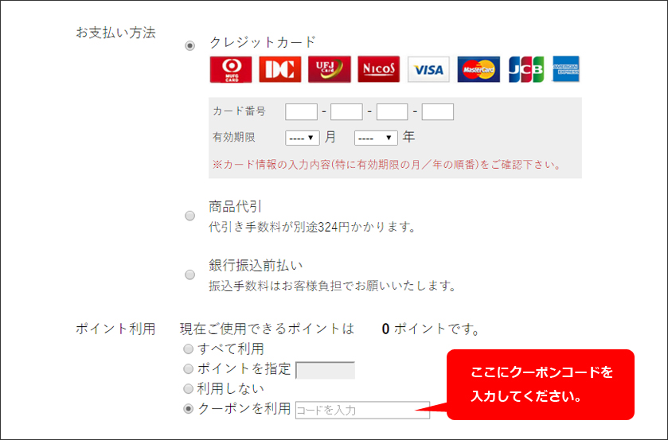
Task: Click the DC card logo
Action: [280, 69]
